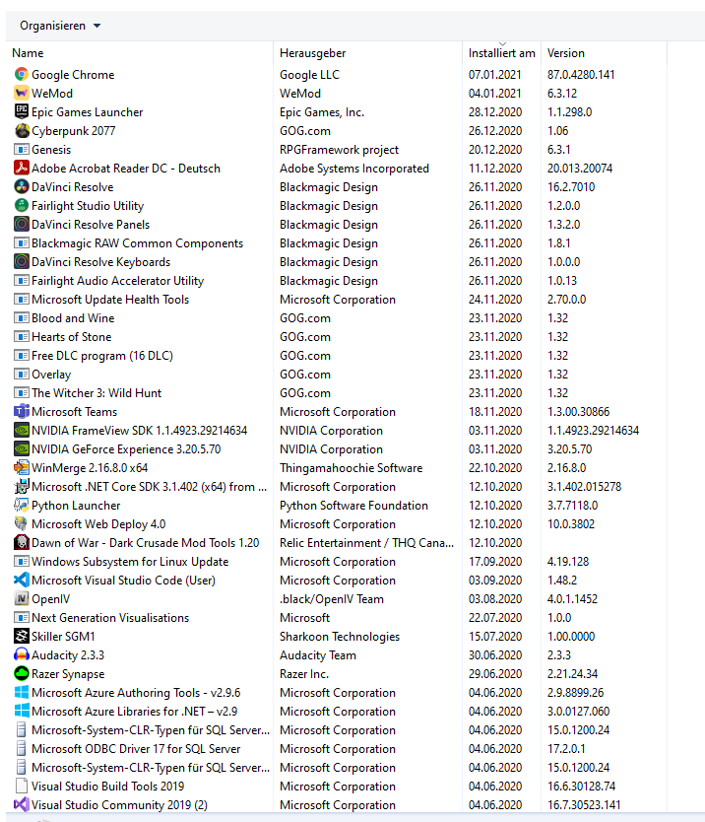Select the Python Launcher icon

22,506
